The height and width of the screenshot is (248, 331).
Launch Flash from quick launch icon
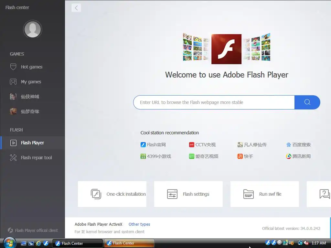point(46,243)
